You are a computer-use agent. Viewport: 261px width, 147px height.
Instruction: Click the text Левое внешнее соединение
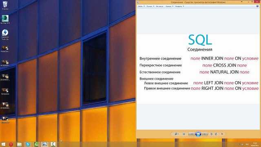coord(166,83)
